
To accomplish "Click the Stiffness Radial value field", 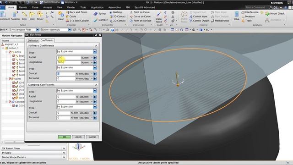I will click(69, 58).
